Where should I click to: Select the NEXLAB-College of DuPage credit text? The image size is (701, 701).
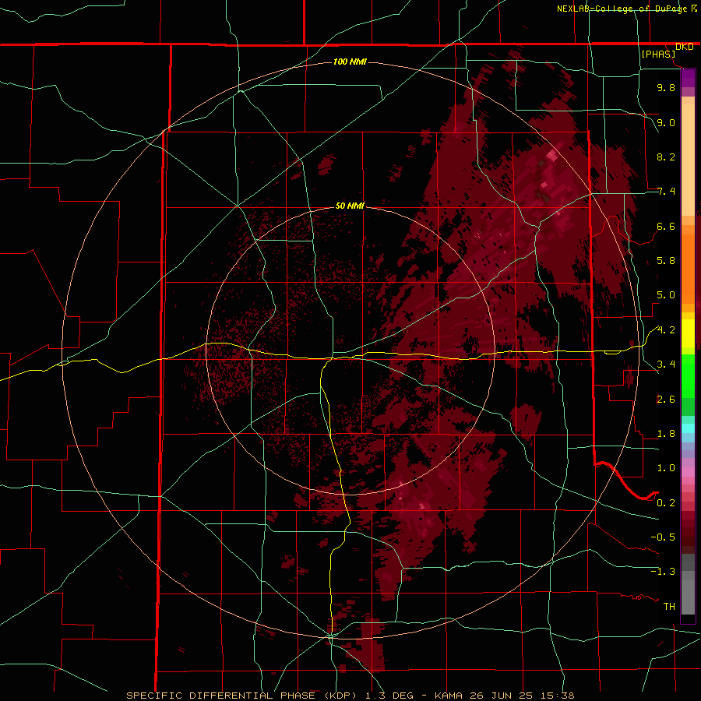click(x=623, y=9)
